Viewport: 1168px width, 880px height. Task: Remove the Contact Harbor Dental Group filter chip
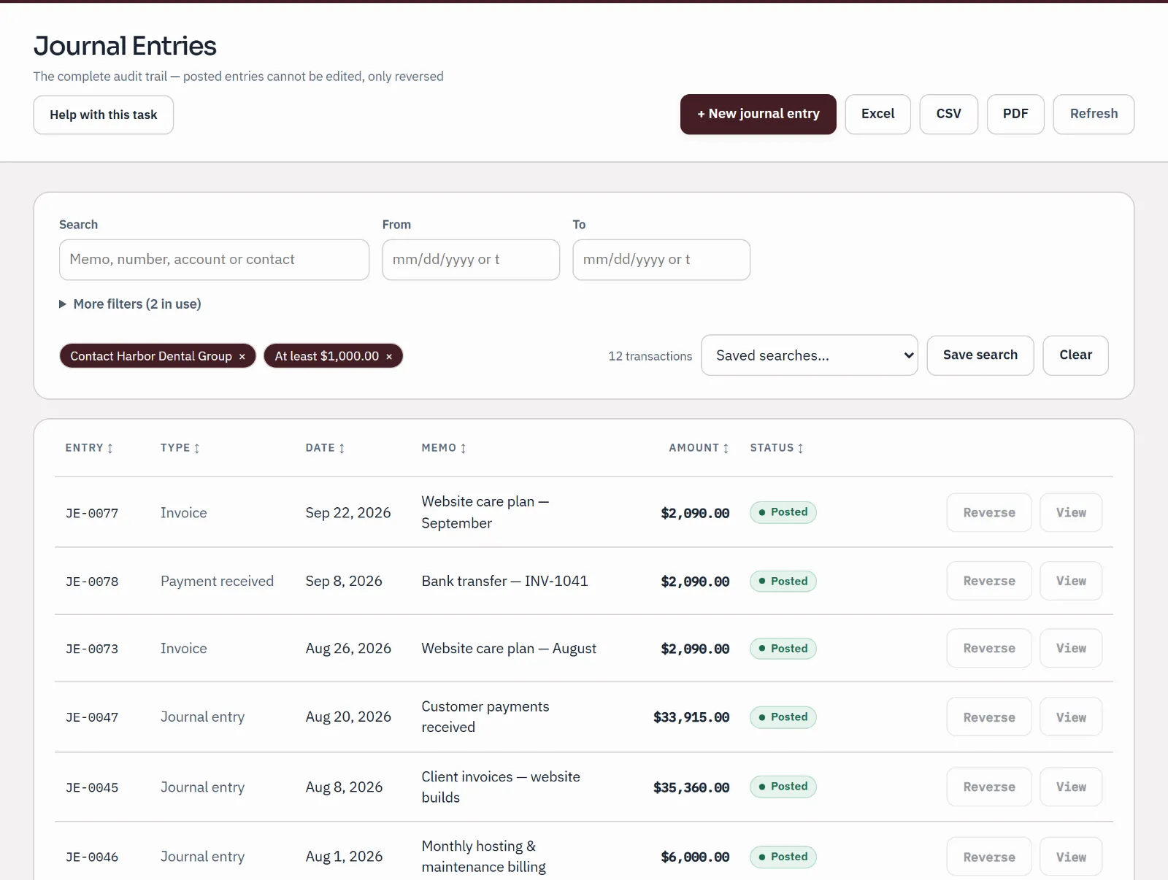(x=242, y=356)
